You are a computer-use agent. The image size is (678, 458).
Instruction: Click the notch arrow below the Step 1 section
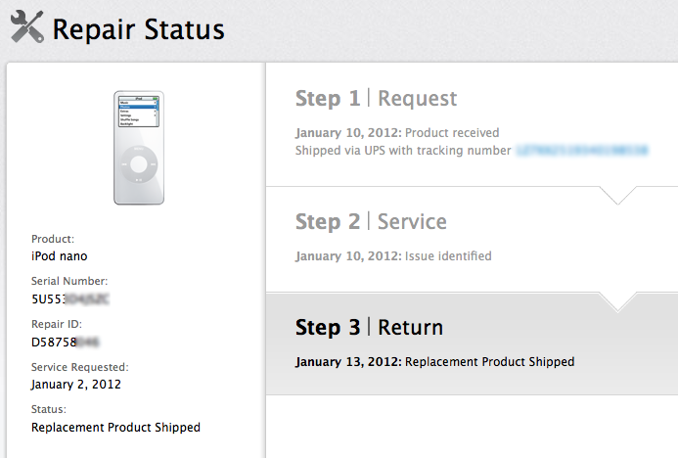tap(615, 196)
